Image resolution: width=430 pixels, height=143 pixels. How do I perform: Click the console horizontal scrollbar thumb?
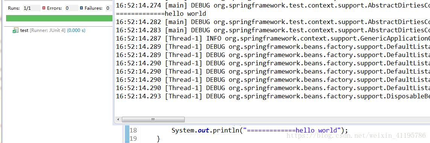pos(153,119)
